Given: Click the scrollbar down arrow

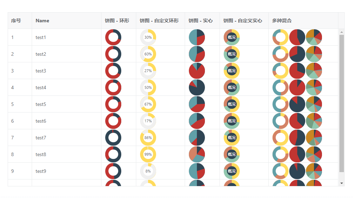Looking at the screenshot, I should 342,183.
